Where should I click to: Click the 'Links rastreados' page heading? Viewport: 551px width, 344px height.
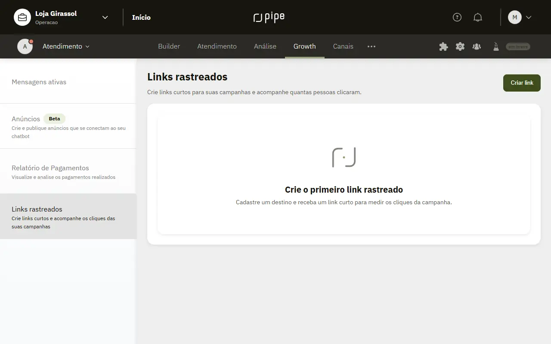pos(187,77)
